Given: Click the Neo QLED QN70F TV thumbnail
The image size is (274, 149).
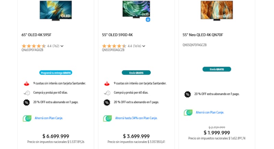Looking at the screenshot, I should point(217,10).
